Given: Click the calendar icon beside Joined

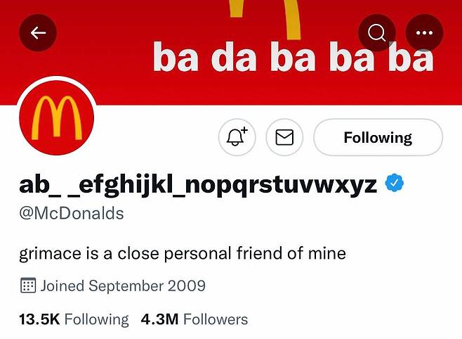Looking at the screenshot, I should (x=27, y=286).
